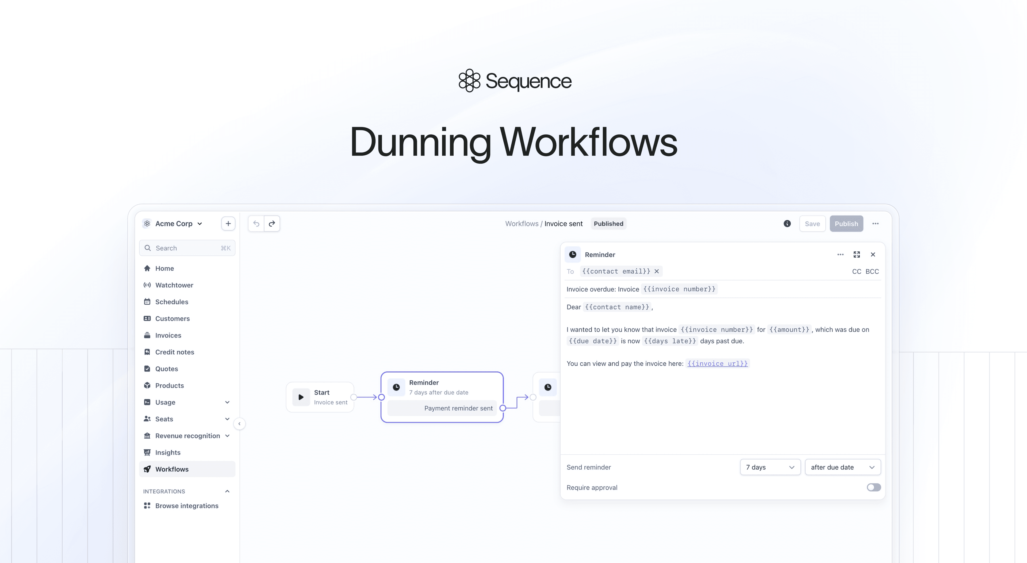Open Quotes in the sidebar
The width and height of the screenshot is (1027, 563).
tap(187, 369)
